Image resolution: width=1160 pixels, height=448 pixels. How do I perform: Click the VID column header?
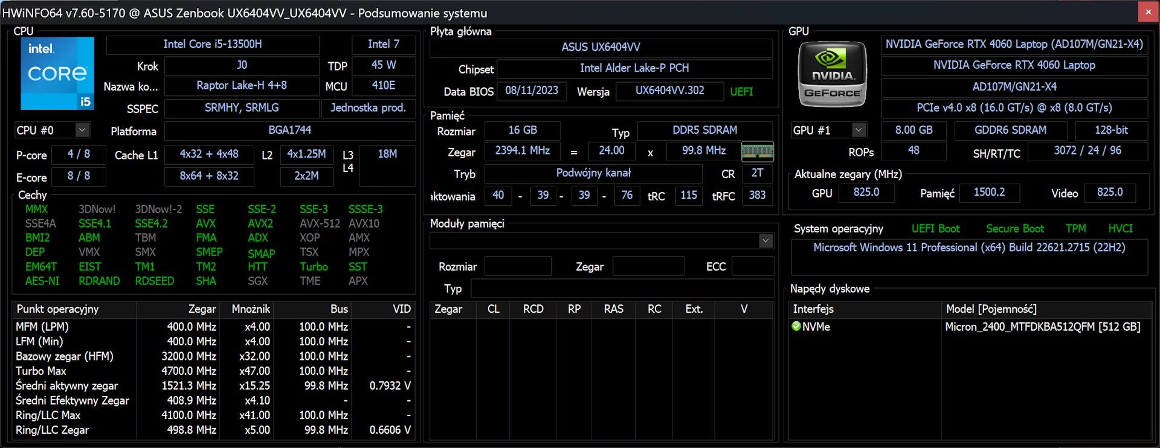click(383, 309)
